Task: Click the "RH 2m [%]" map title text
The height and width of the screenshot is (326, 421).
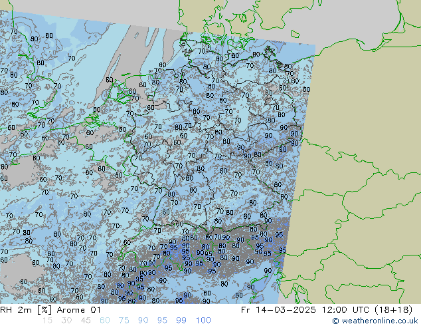Action: coord(26,310)
